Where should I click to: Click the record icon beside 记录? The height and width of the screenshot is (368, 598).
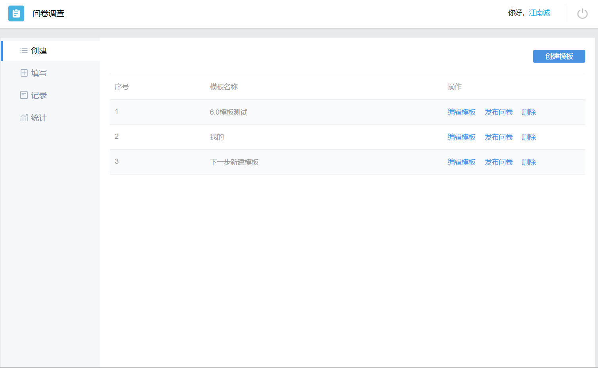coord(24,95)
